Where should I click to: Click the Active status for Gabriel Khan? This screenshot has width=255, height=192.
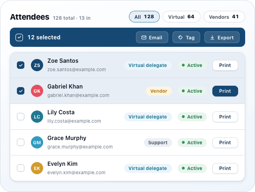point(192,91)
